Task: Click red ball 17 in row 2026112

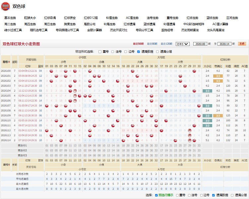Action: point(161,131)
